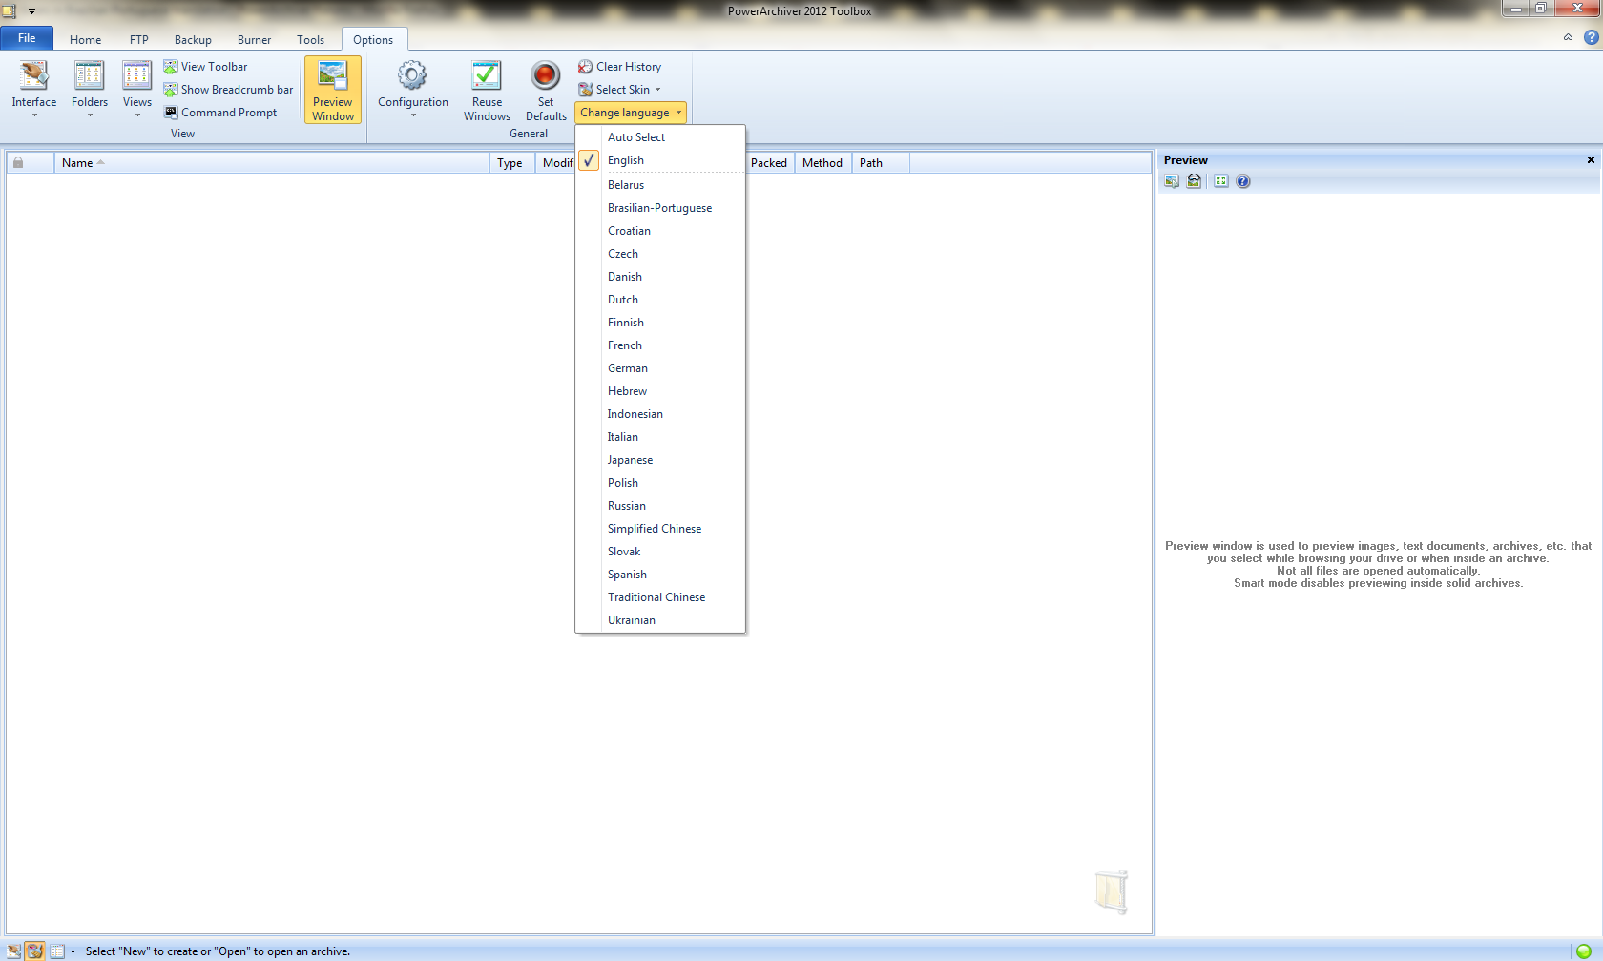Click the fullscreen icon in Preview panel
Image resolution: width=1603 pixels, height=961 pixels.
coord(1220,181)
